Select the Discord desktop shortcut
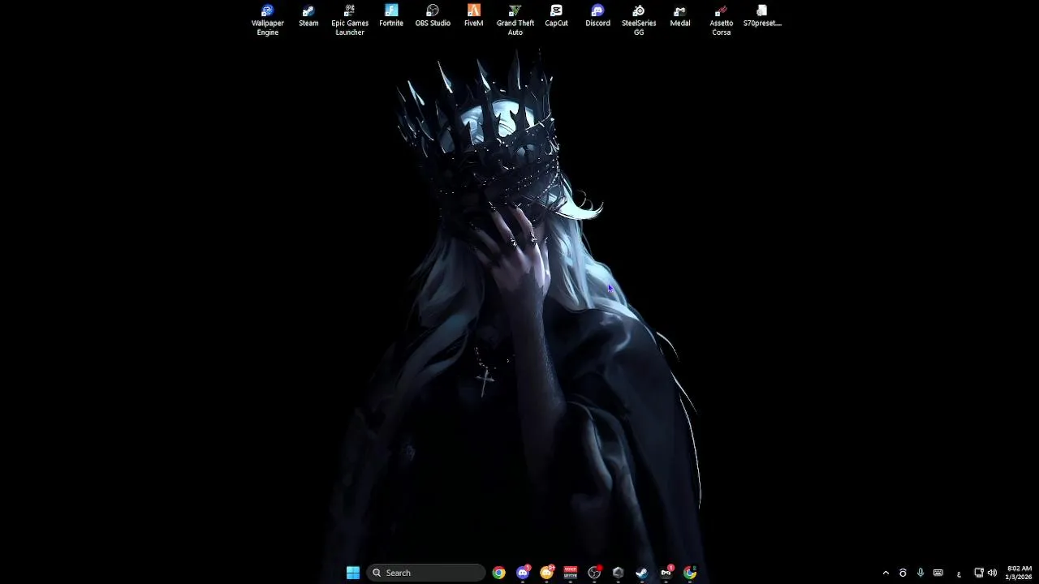1039x584 pixels. (x=597, y=16)
